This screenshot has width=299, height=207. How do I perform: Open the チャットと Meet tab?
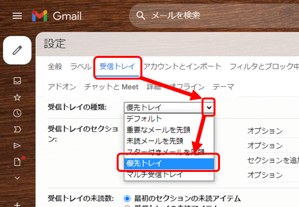(x=111, y=87)
